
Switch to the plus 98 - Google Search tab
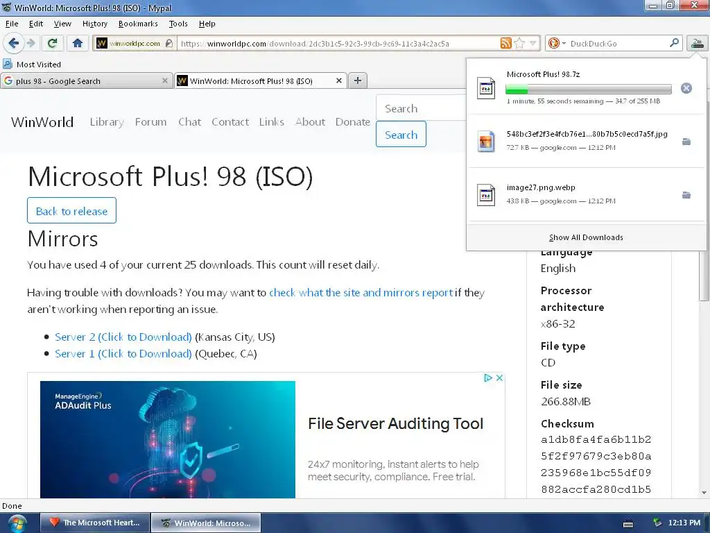pyautogui.click(x=86, y=81)
